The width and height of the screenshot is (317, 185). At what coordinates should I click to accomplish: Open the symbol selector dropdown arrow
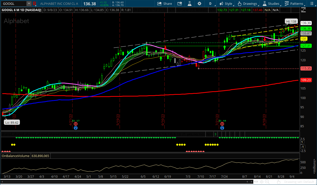[29, 4]
